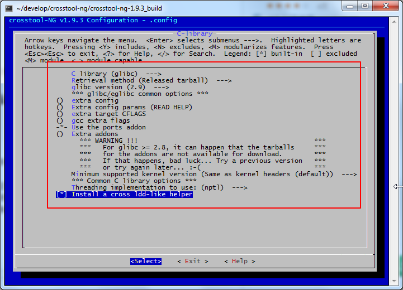Click the glibc/eglibc common options heading
This screenshot has width=403, height=290.
(140, 94)
